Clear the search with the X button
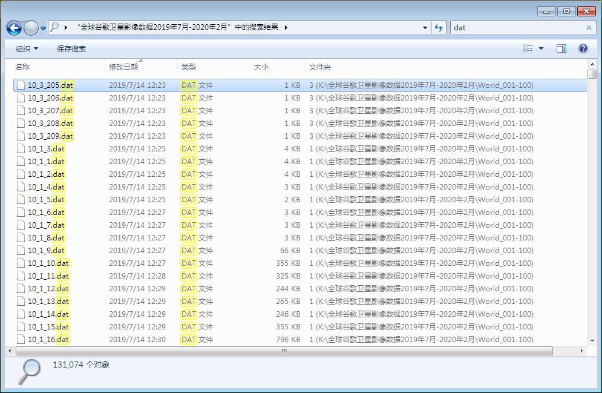Screen dimensions: 602x393 pos(589,28)
